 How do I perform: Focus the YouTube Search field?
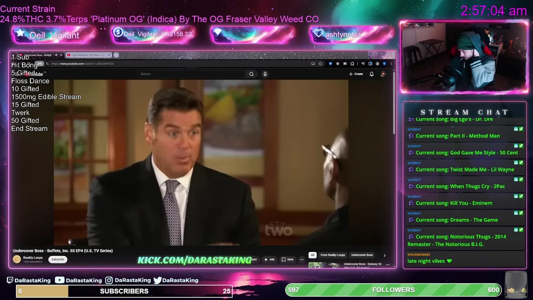click(192, 74)
